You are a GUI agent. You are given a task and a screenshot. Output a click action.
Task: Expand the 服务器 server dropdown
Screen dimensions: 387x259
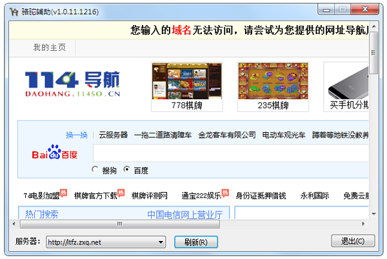tap(161, 242)
